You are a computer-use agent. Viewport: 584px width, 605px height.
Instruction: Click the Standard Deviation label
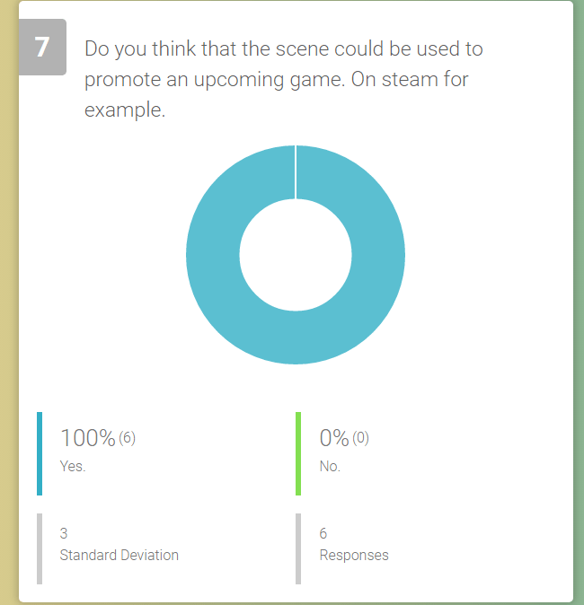coord(119,555)
